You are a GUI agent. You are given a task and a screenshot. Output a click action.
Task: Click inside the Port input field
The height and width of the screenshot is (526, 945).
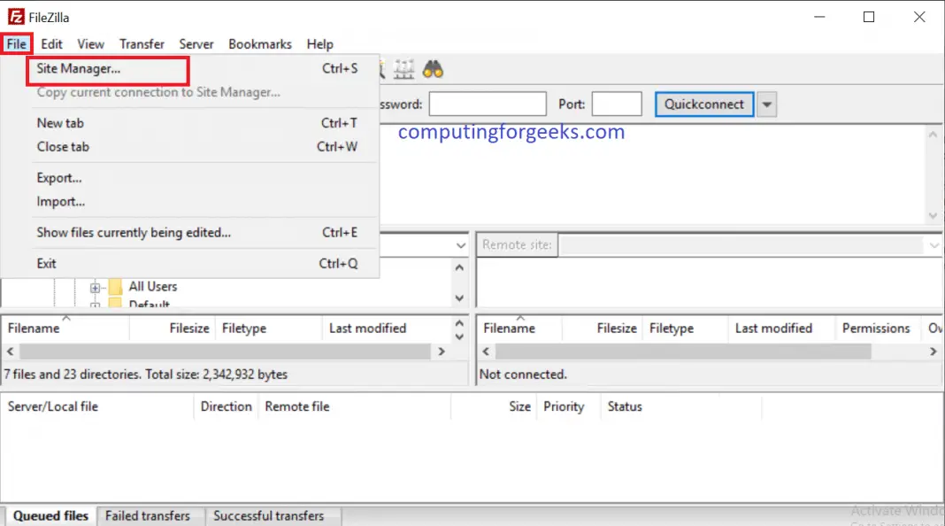point(617,104)
